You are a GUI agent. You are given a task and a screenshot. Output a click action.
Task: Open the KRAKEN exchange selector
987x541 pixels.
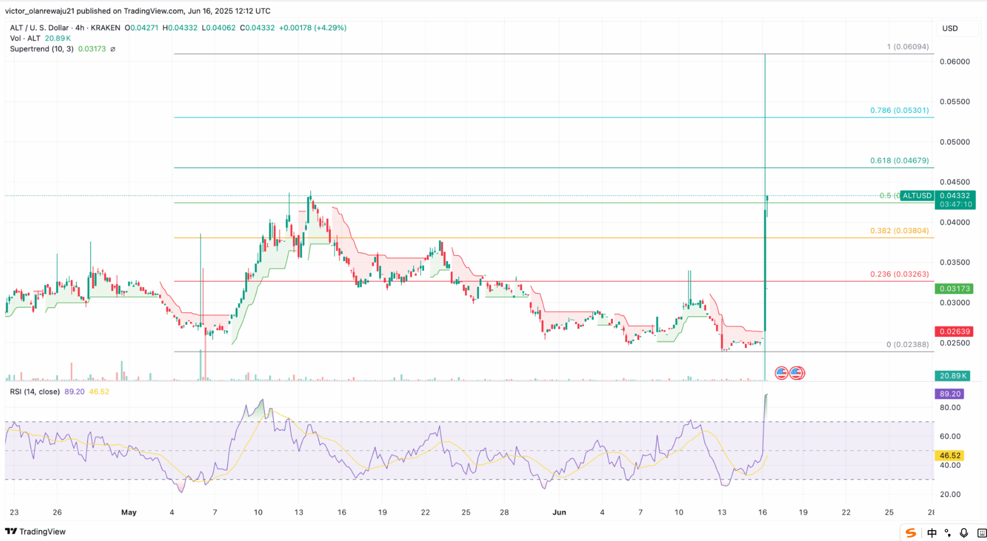(x=105, y=27)
